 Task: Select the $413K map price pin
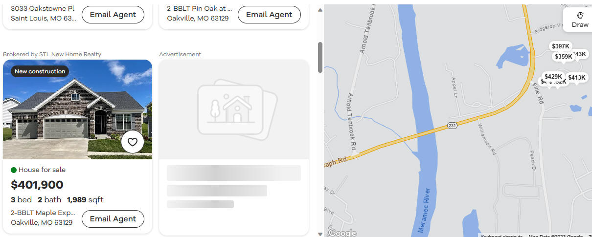pos(577,78)
